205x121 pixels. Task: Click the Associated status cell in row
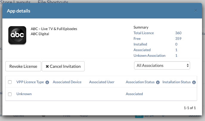point(134,94)
